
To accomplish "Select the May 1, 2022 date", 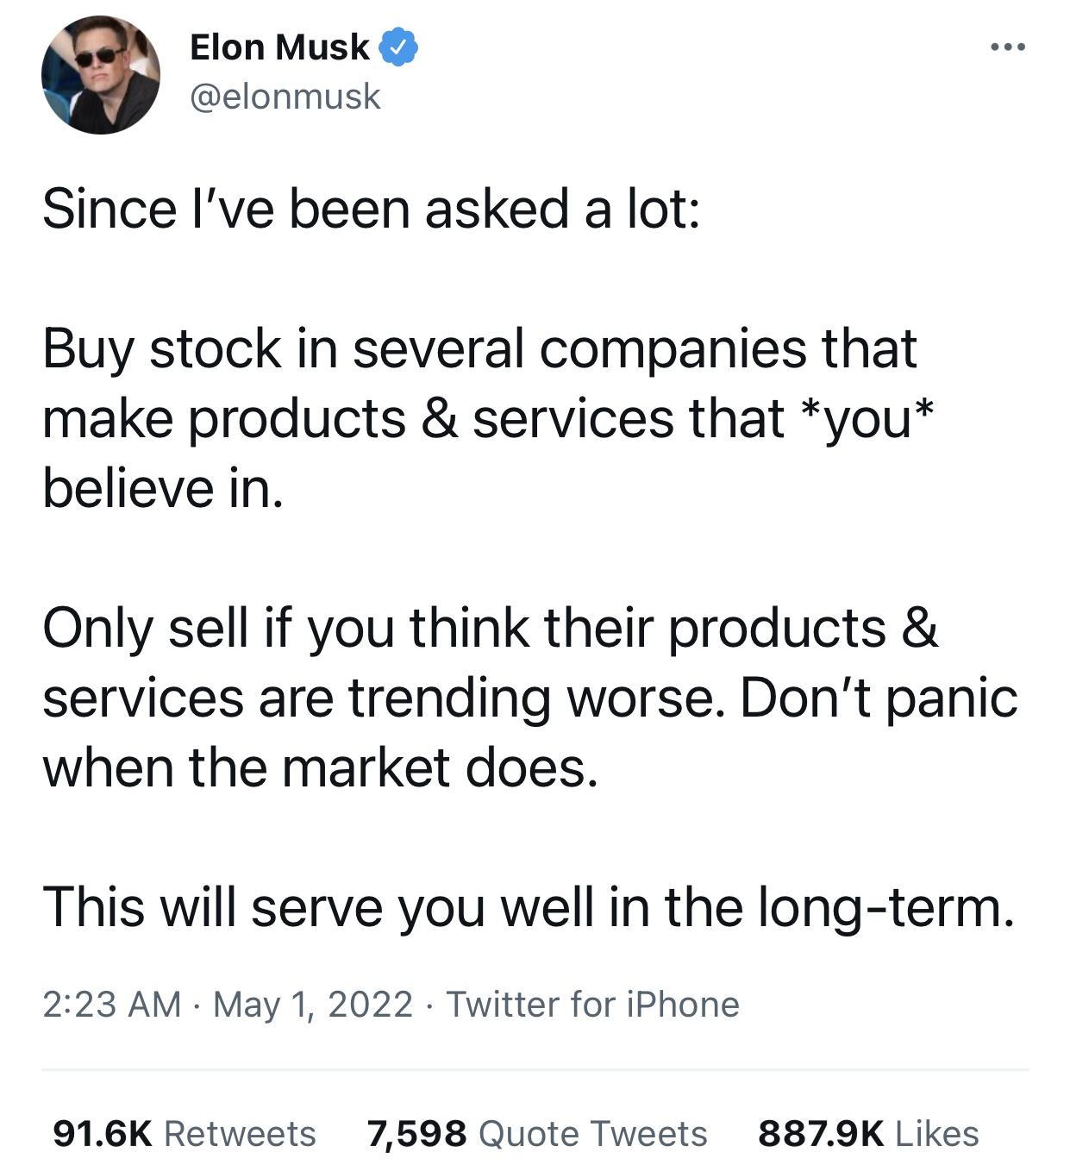I will click(313, 1005).
